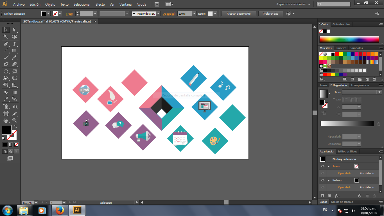Open the Ventana menu
Image resolution: width=384 pixels, height=216 pixels.
point(125,4)
